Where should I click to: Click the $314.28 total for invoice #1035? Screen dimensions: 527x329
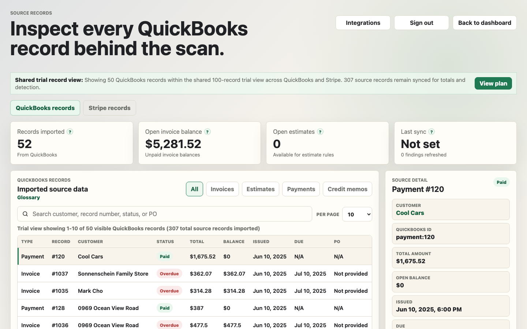(201, 291)
